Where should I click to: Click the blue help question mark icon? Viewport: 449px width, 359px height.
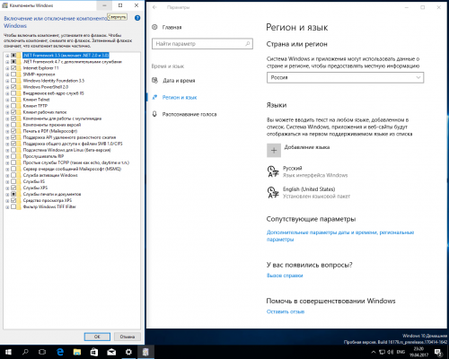point(137,18)
